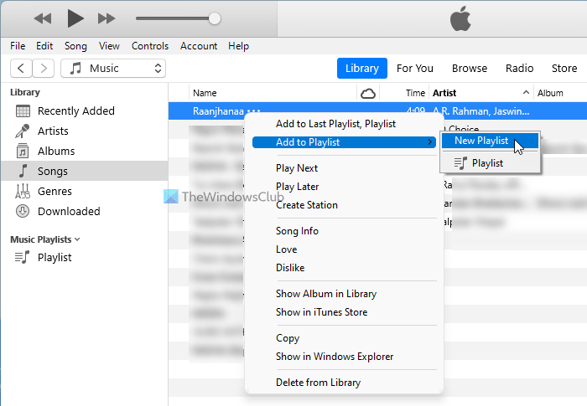Open the Help menu

[x=238, y=46]
